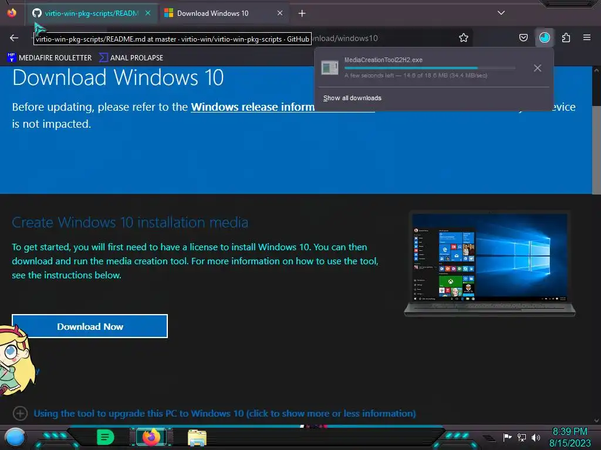Image resolution: width=601 pixels, height=450 pixels.
Task: Click the Firefox logo in title bar
Action: tap(12, 13)
